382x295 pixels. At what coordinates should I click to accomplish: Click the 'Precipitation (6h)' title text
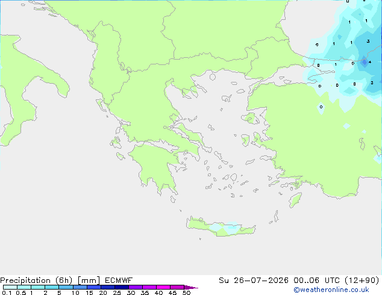coord(36,281)
